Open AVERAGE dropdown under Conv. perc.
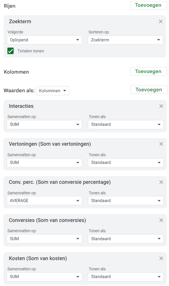The width and height of the screenshot is (169, 286). (44, 201)
